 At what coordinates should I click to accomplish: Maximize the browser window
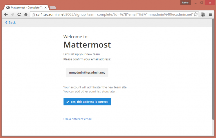[x=201, y=2]
